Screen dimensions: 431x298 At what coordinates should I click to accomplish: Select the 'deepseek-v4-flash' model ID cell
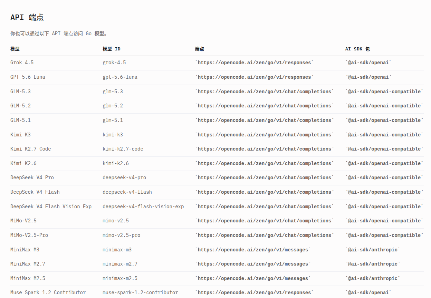click(127, 192)
